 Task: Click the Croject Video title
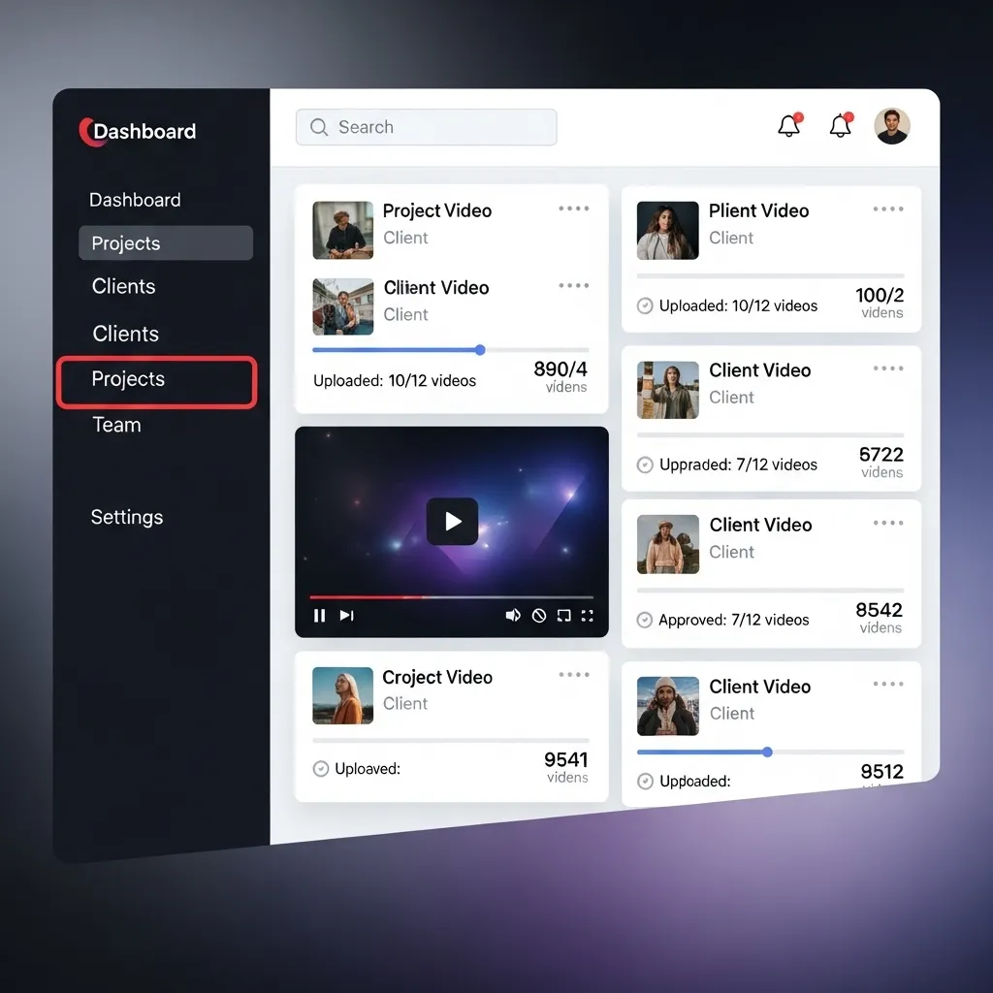click(x=437, y=678)
